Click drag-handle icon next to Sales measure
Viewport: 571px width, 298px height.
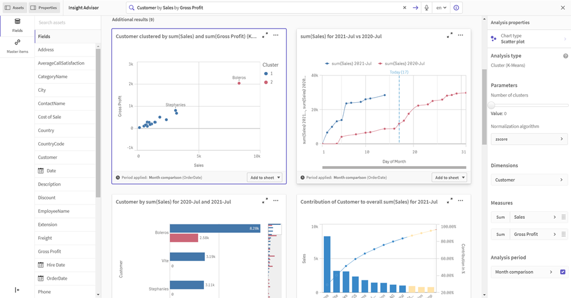564,217
